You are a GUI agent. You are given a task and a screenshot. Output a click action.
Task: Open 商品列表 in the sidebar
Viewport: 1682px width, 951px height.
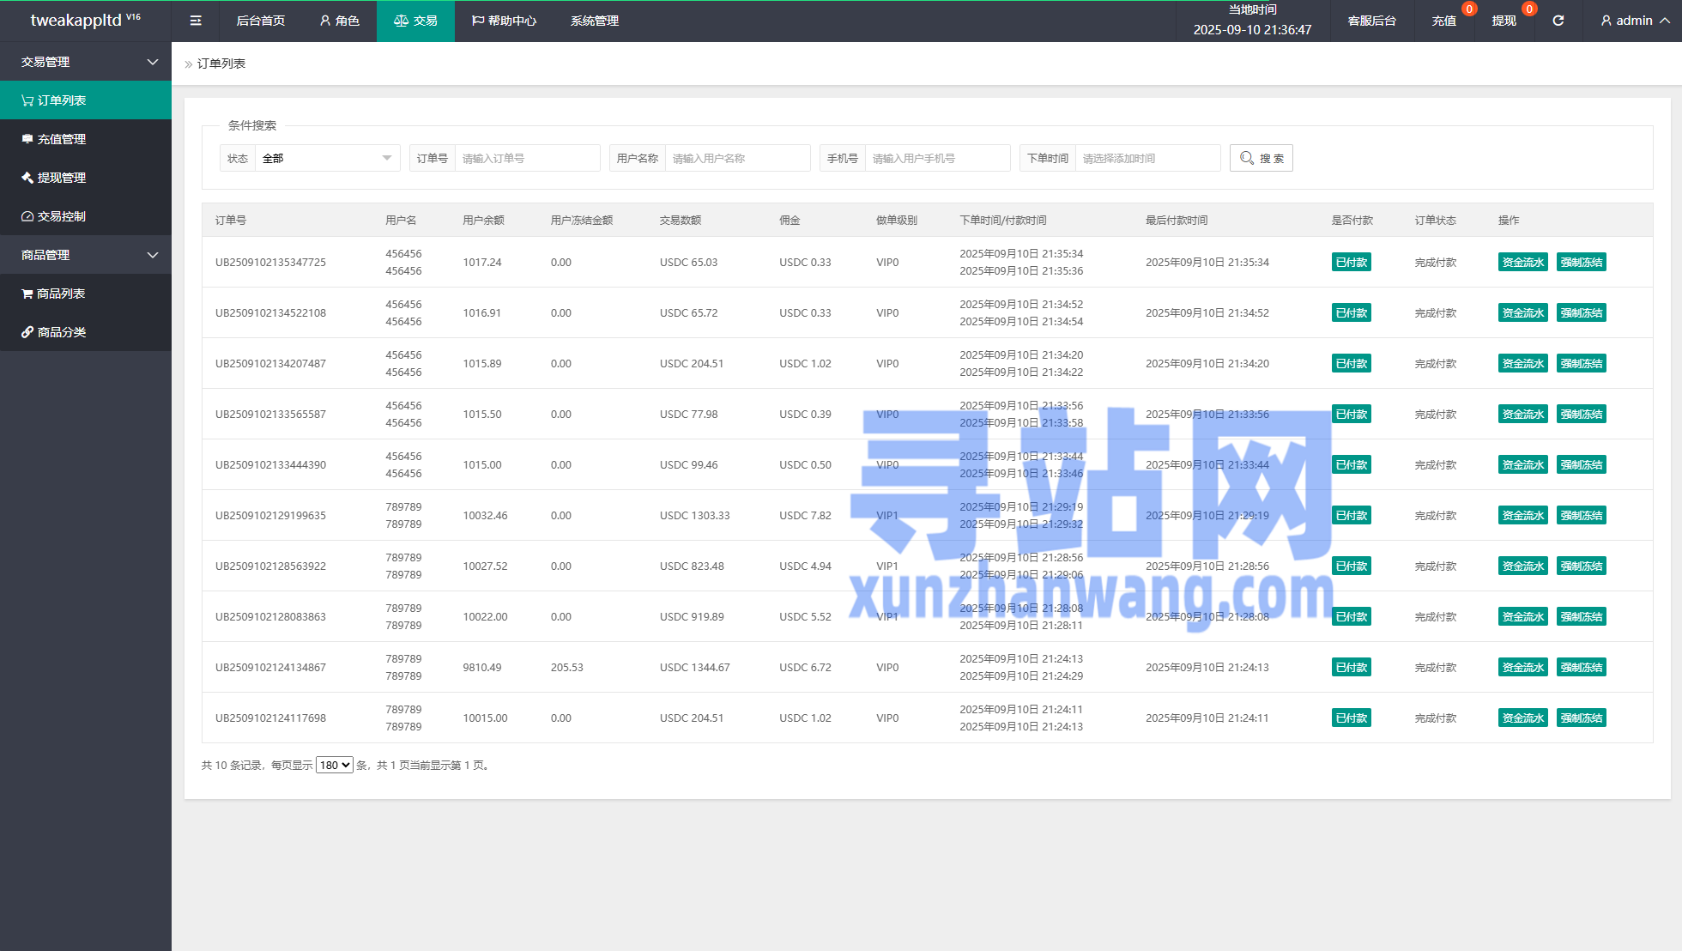click(60, 294)
